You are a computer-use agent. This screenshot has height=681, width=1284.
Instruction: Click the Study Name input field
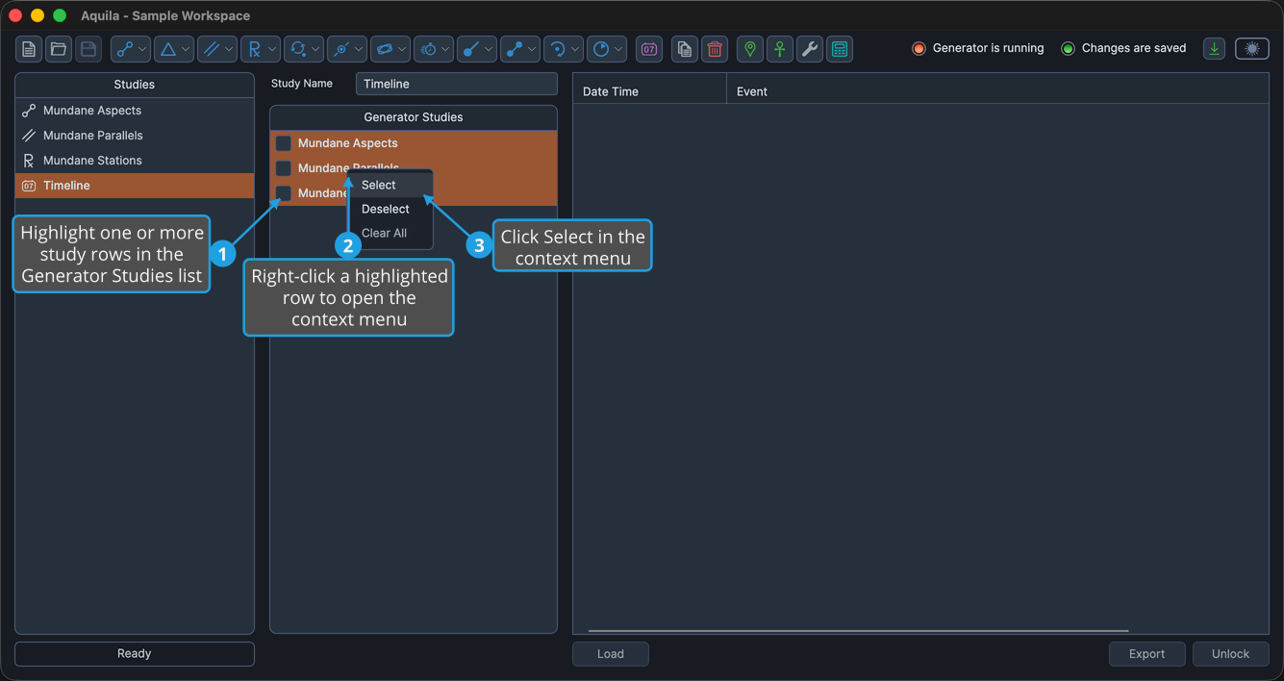(457, 84)
